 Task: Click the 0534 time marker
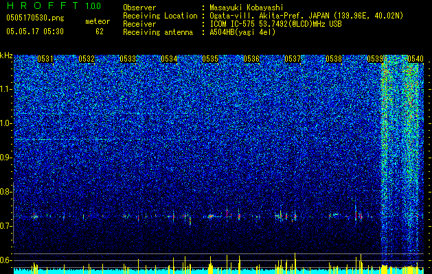pos(169,59)
